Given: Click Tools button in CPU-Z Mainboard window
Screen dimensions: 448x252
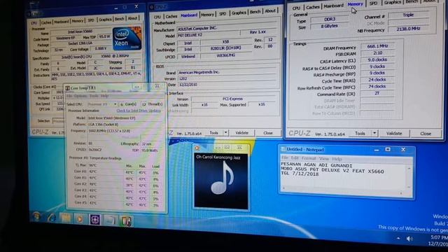Looking at the screenshot, I should coord(213,132).
